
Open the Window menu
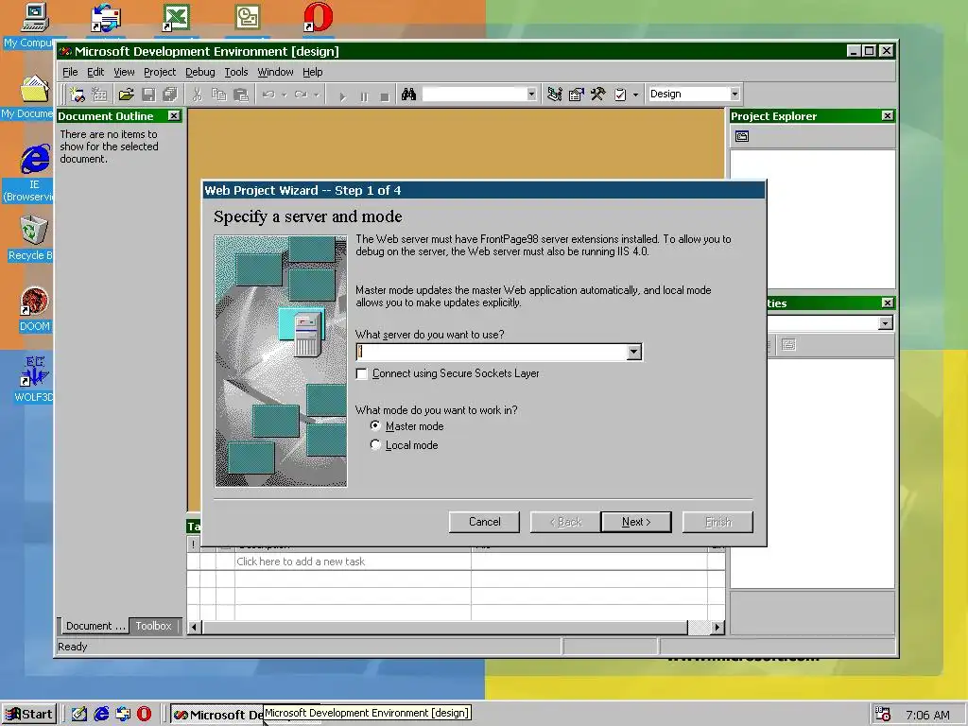(x=275, y=72)
